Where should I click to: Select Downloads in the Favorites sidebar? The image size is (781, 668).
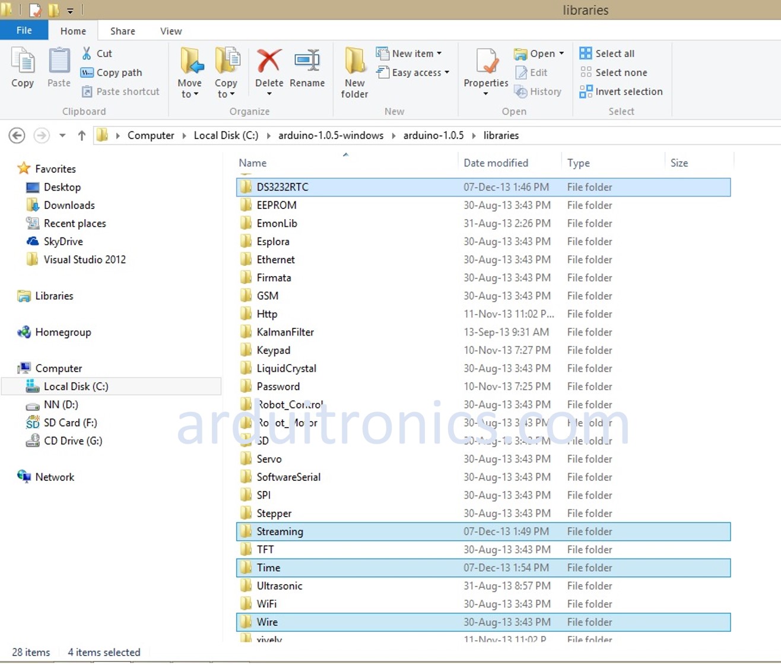tap(69, 205)
